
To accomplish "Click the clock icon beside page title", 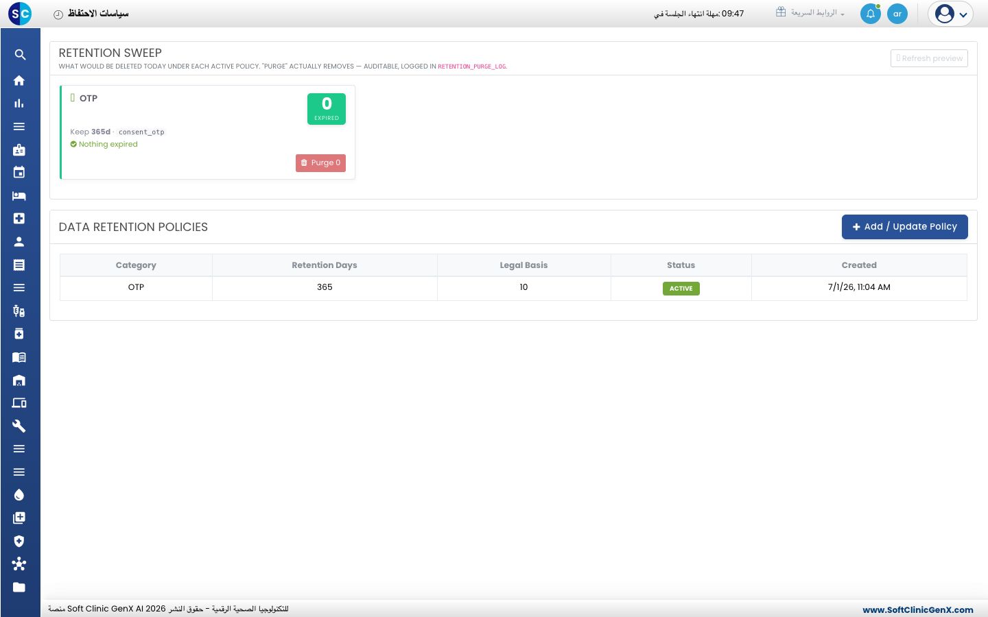I will (58, 14).
